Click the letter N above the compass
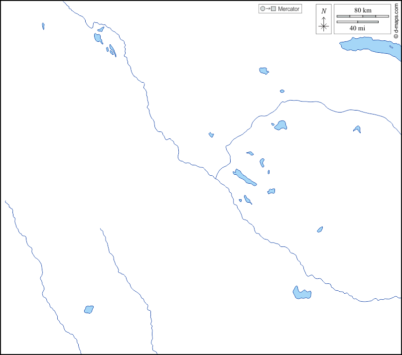The height and width of the screenshot is (355, 402). pos(324,11)
